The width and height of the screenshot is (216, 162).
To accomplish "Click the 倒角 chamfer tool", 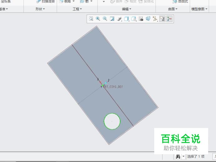I will (65, 1).
